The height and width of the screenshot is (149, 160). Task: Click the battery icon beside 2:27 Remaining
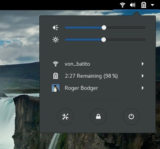56,76
